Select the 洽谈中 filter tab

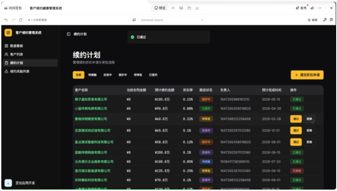[x=108, y=75]
